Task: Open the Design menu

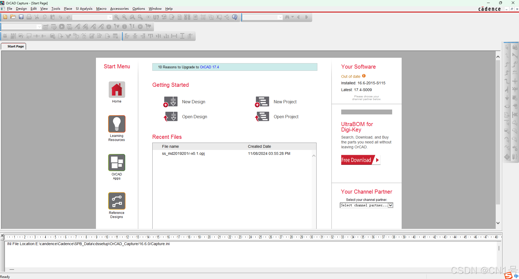Action: click(x=21, y=9)
